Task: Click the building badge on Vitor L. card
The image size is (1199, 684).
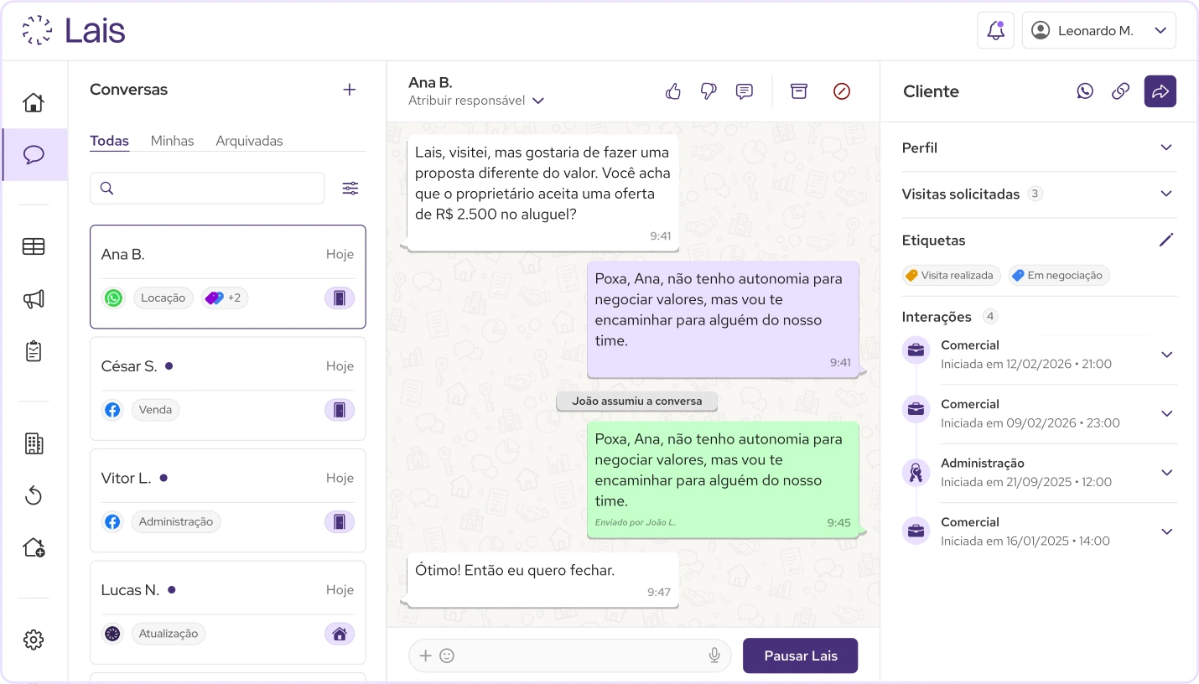Action: (x=340, y=521)
